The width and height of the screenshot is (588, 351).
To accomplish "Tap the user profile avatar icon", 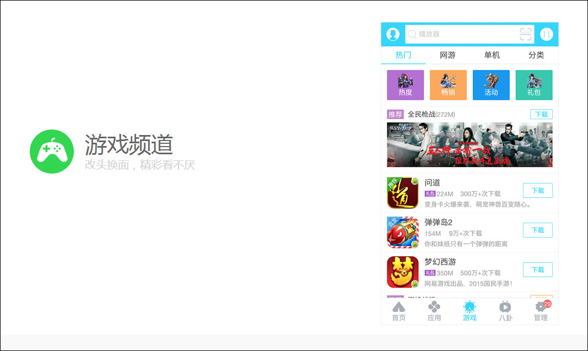I will point(392,34).
